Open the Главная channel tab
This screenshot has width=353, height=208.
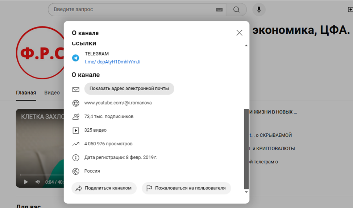(x=26, y=92)
